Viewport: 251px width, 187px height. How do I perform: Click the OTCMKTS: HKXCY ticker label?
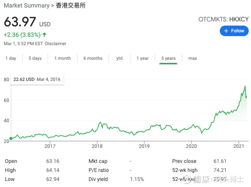click(x=224, y=19)
